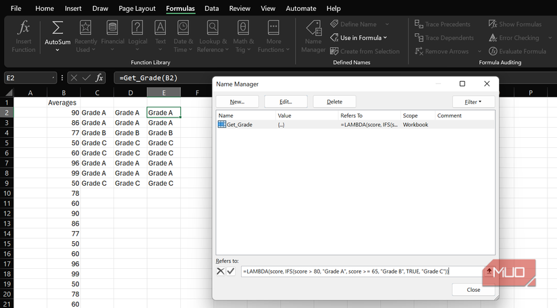
Task: Open the Page Layout tab
Action: (137, 9)
